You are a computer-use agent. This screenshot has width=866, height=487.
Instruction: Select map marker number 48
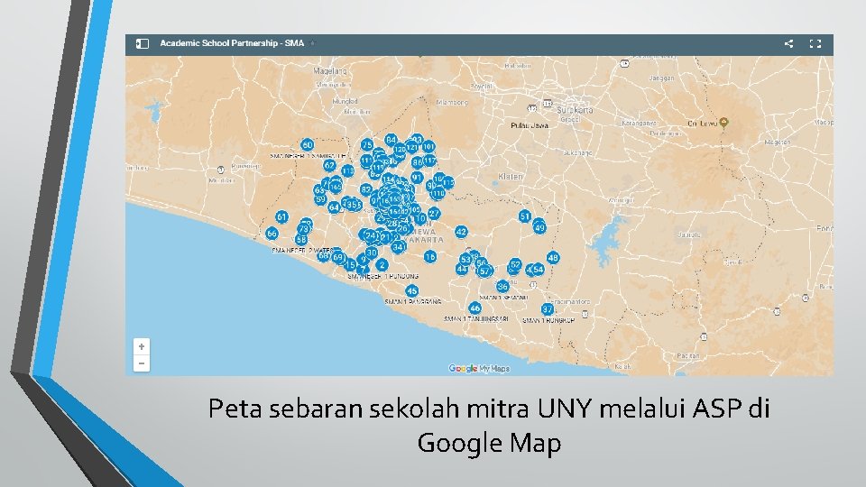coord(553,258)
